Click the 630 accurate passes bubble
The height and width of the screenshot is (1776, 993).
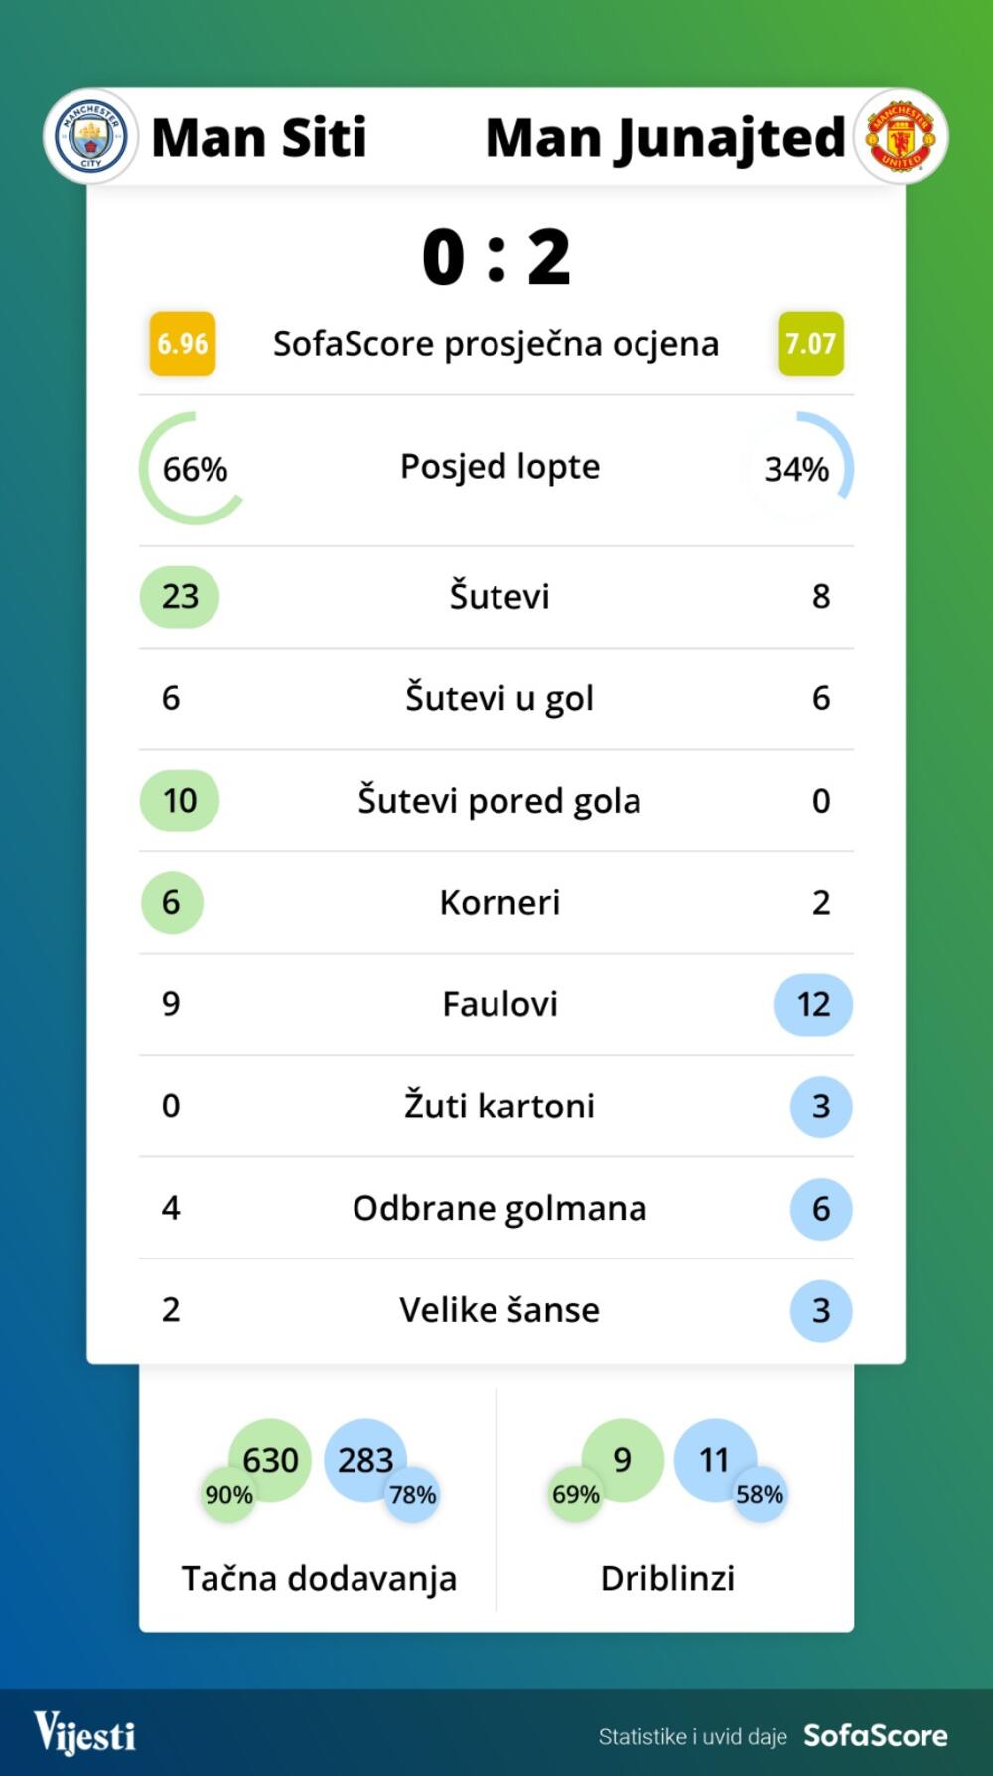pyautogui.click(x=270, y=1459)
